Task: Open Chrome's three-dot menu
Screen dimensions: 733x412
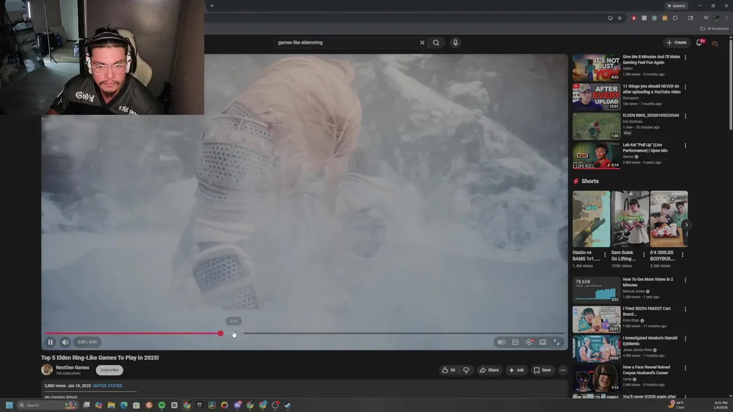Action: pos(726,18)
